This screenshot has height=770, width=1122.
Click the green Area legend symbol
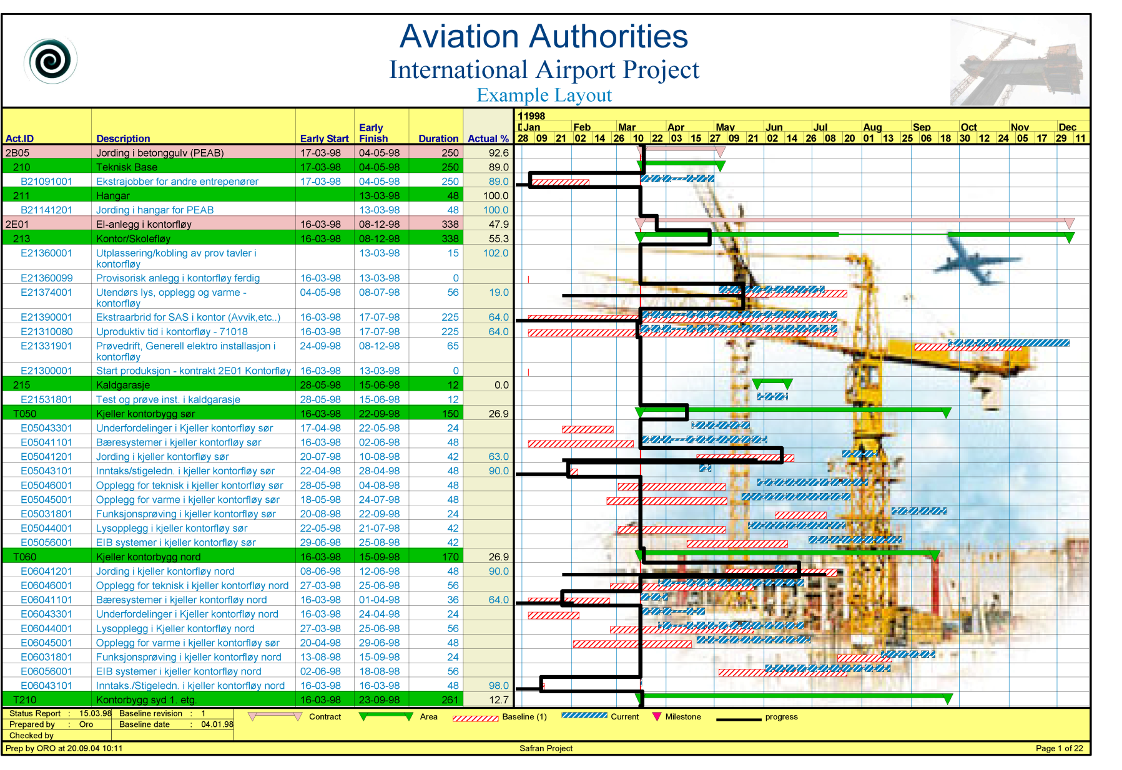tap(386, 716)
